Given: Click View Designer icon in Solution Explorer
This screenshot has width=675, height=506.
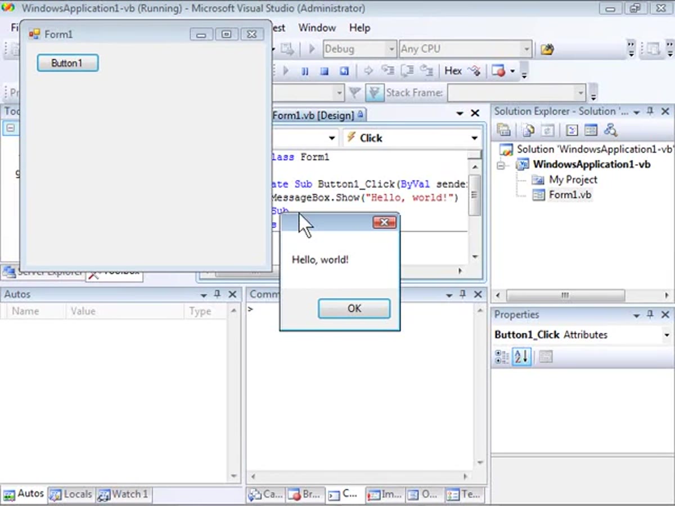Looking at the screenshot, I should [x=591, y=130].
